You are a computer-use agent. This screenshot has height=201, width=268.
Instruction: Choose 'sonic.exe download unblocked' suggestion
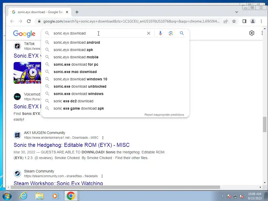[115, 86]
